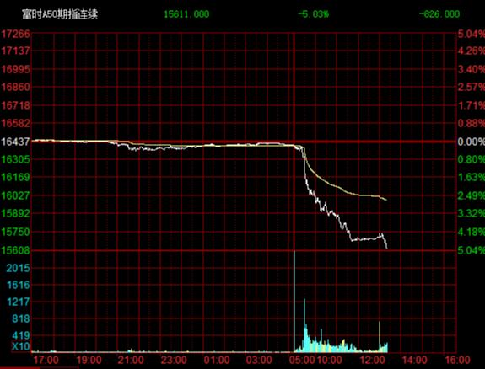Click the -5.03% change percentage
The height and width of the screenshot is (369, 485).
(313, 14)
